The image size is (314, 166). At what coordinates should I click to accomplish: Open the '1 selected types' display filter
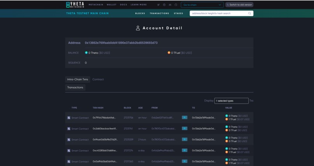(231, 101)
